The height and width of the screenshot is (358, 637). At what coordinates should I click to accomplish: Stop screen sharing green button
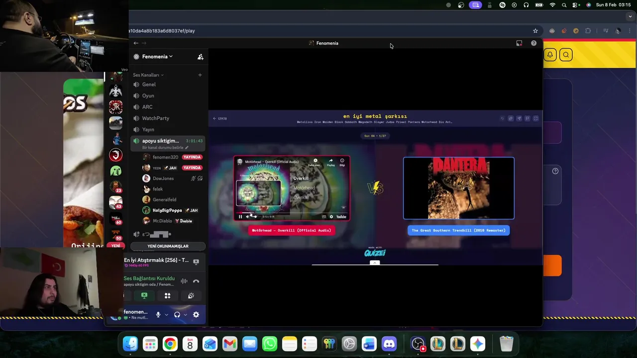(x=144, y=295)
